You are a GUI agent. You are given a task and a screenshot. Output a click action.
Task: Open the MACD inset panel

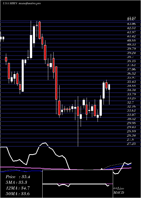pos(78,184)
